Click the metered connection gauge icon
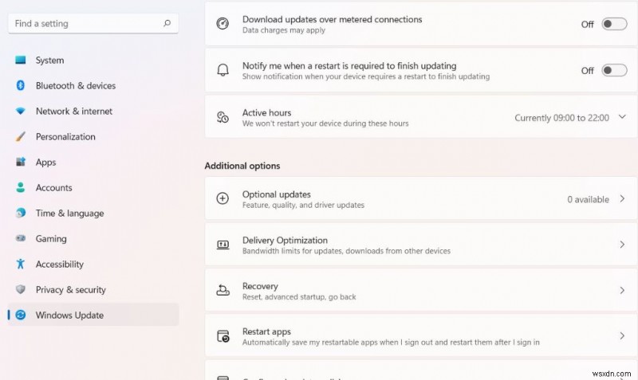This screenshot has height=380, width=638. tap(223, 24)
